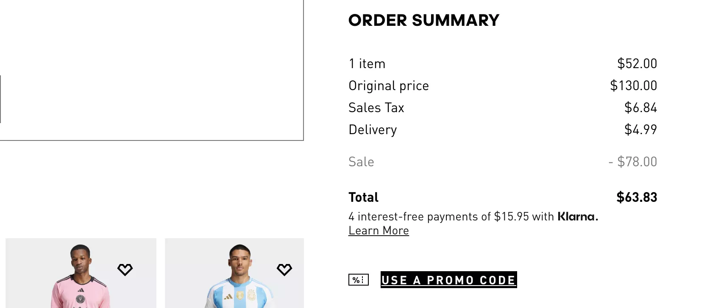Click the greyed Sale discount label

point(361,162)
